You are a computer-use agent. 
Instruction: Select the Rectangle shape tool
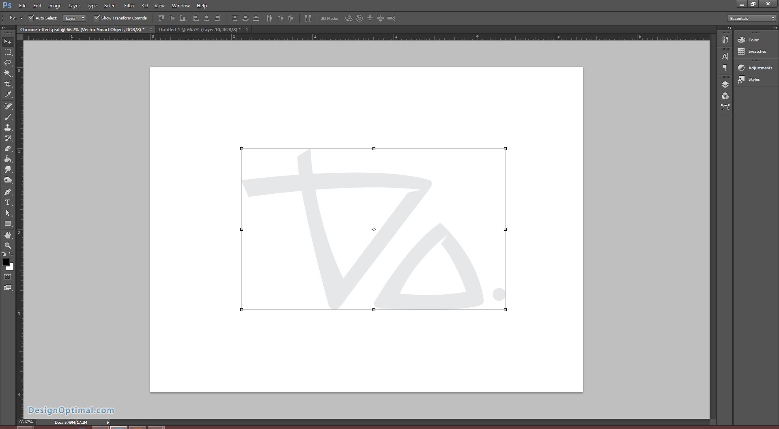[x=8, y=223]
